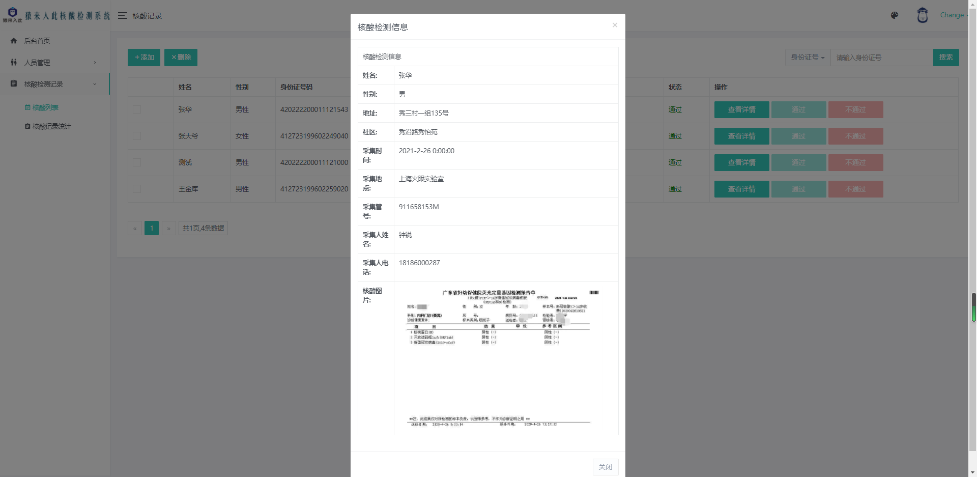Click the 搜索 button
This screenshot has width=977, height=477.
(x=946, y=58)
